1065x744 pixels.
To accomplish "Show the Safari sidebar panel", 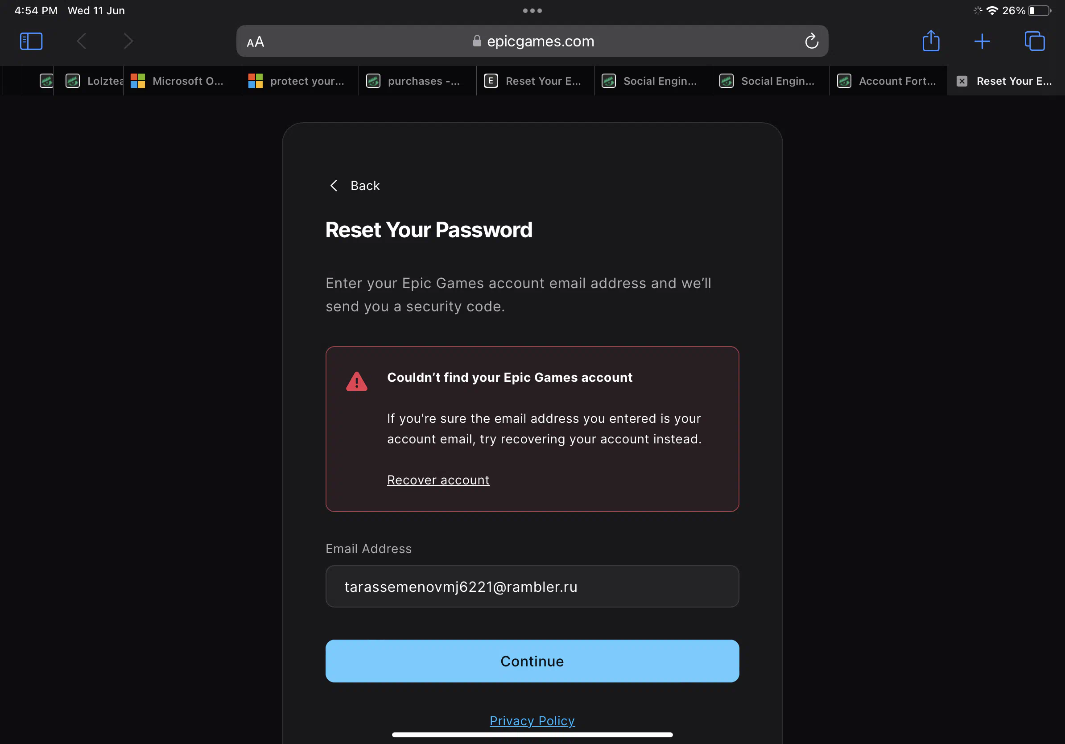I will point(31,41).
